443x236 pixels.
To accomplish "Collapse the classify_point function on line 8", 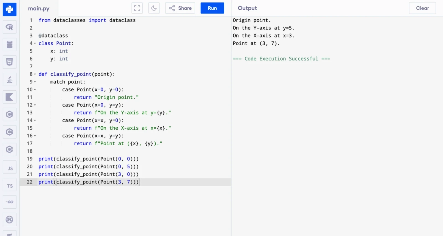I will coord(35,74).
